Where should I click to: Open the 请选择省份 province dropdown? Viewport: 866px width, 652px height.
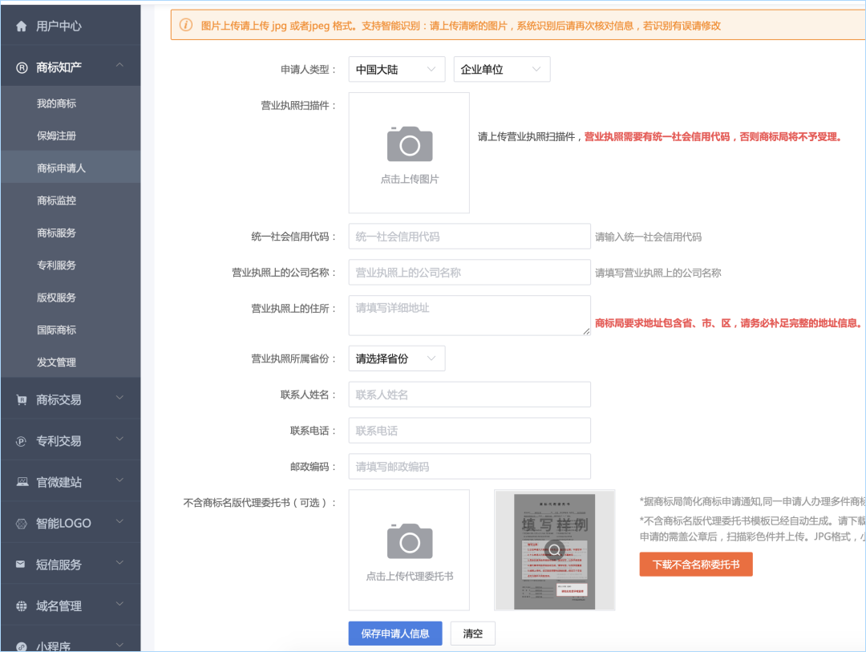click(x=396, y=358)
